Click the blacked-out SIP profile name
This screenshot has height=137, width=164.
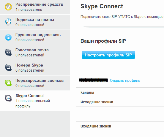(94, 80)
